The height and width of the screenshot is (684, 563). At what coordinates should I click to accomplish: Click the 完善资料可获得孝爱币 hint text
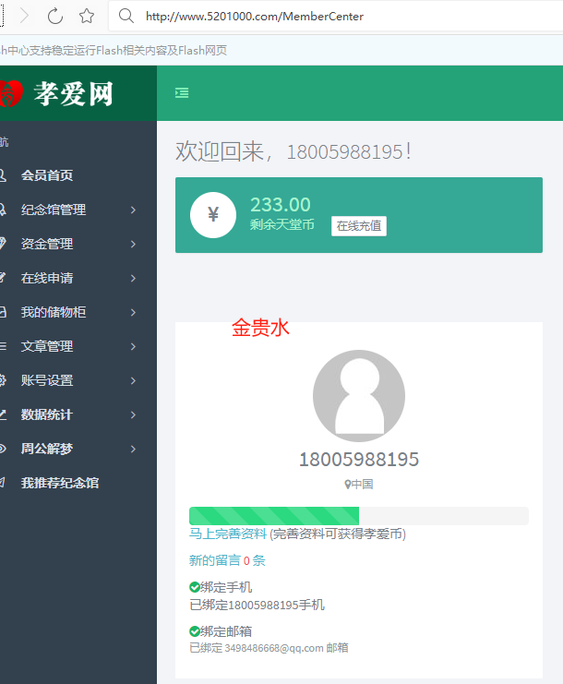tap(338, 534)
